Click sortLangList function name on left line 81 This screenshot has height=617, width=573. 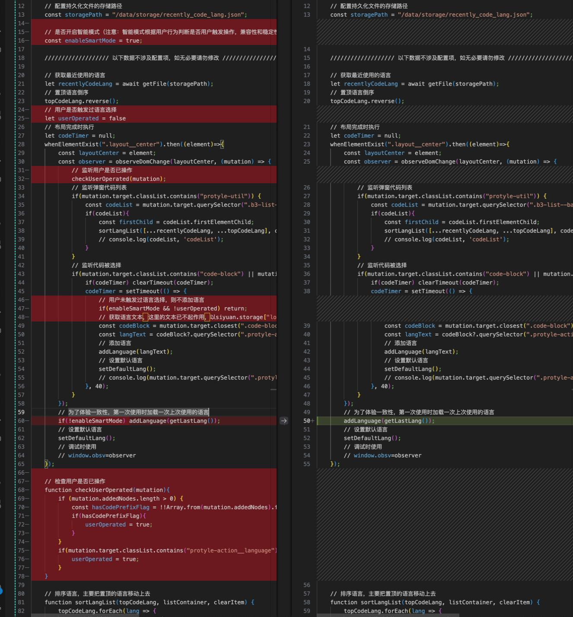pyautogui.click(x=95, y=602)
